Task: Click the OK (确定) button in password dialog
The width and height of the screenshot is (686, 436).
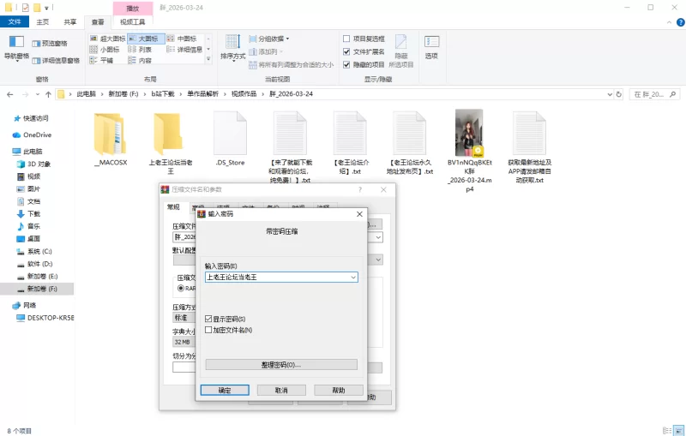Action: click(224, 390)
